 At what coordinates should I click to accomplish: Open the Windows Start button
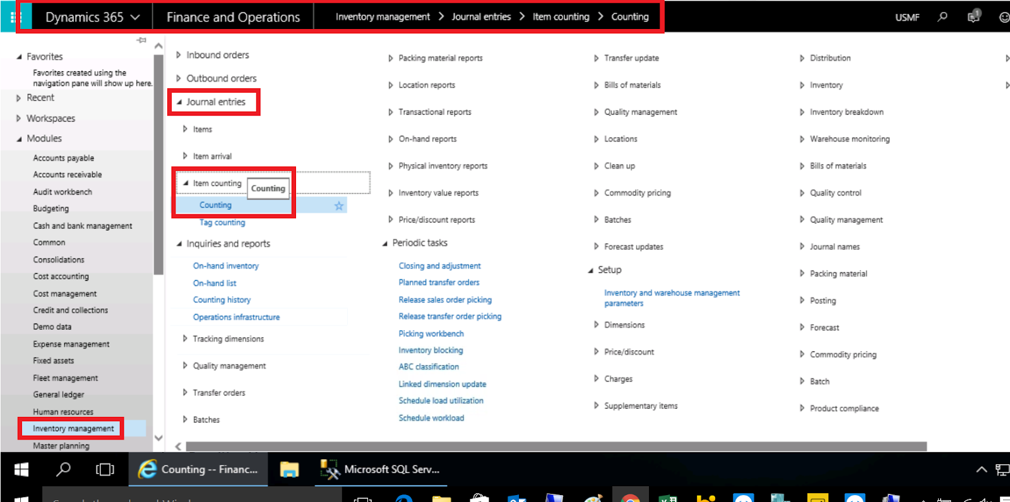21,469
